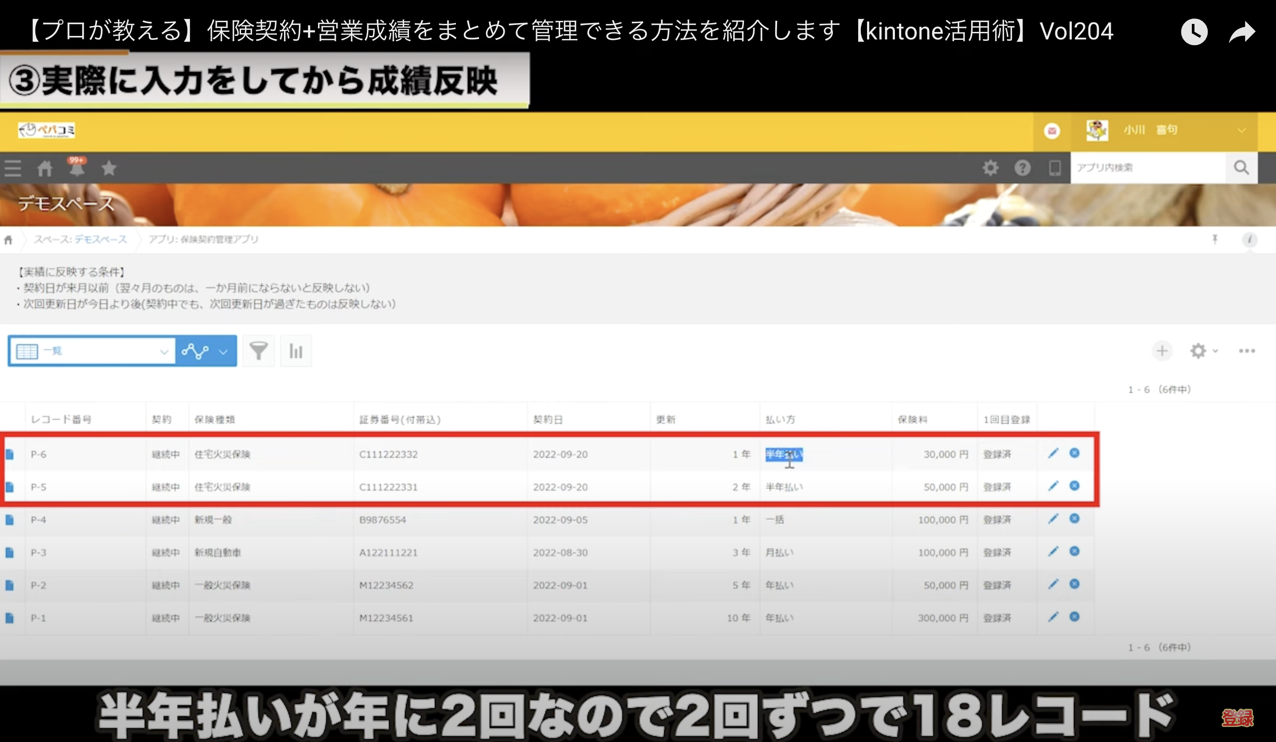Screen dimensions: 1276x742
Task: Go to the kintone home icon
Action: (45, 168)
